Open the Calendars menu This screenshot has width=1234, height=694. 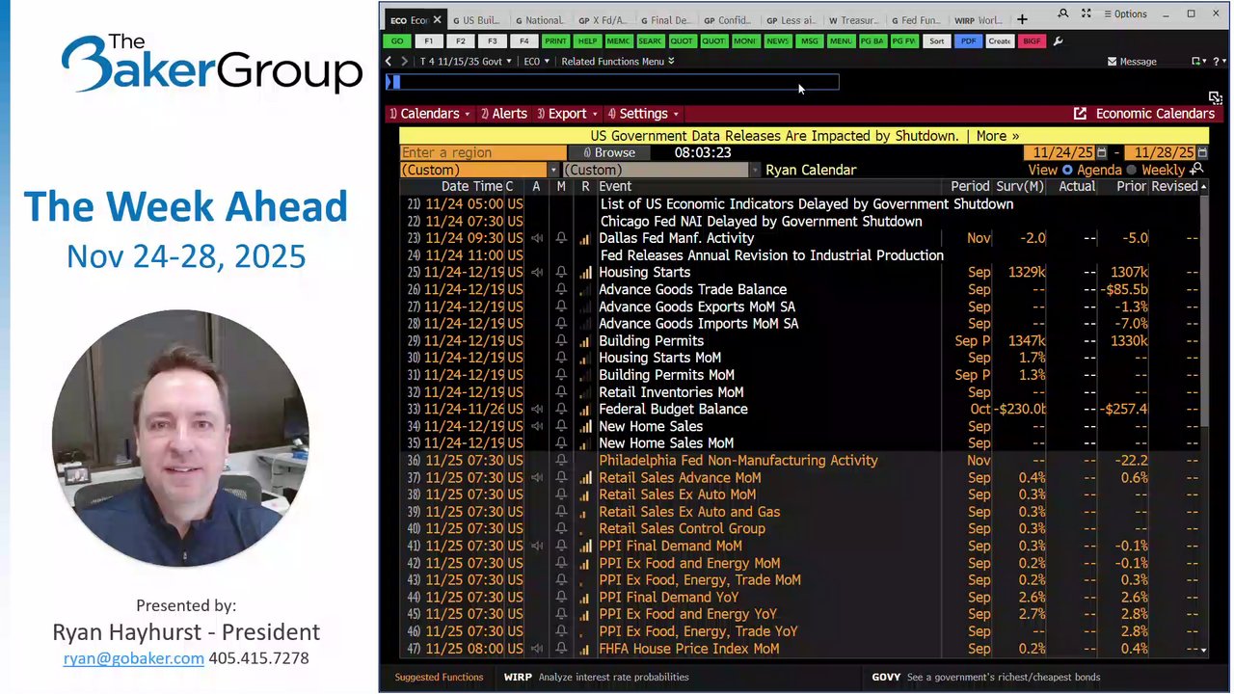click(429, 114)
